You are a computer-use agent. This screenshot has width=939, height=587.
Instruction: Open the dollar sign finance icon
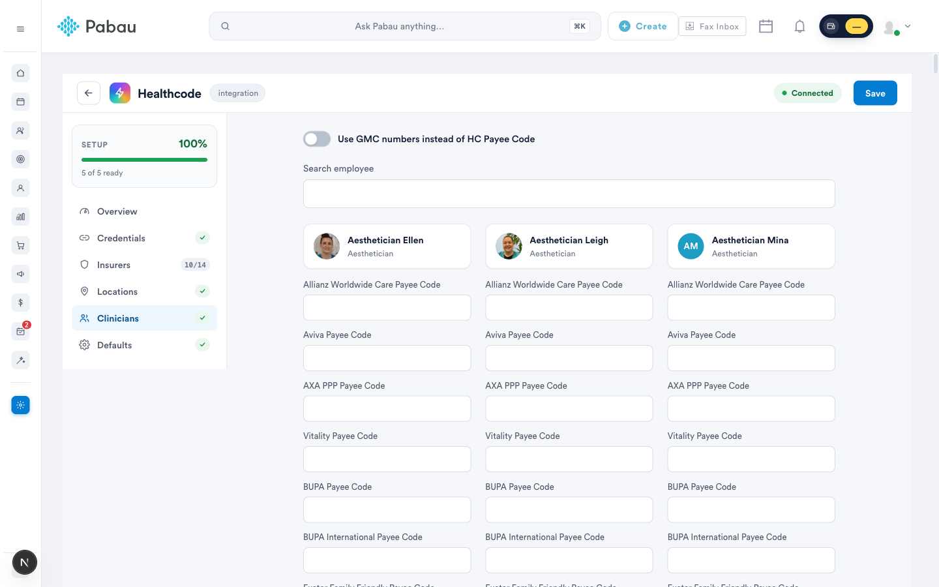coord(20,303)
